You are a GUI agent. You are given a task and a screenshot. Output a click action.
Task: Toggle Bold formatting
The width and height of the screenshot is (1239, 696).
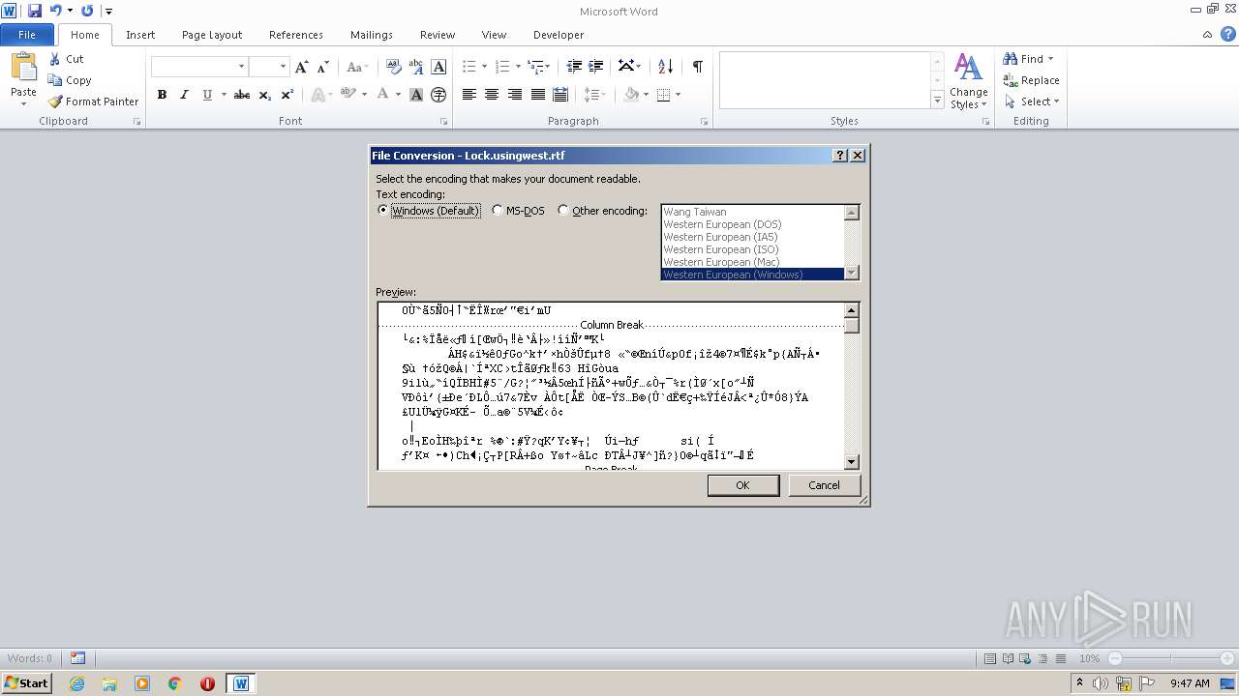(x=162, y=95)
